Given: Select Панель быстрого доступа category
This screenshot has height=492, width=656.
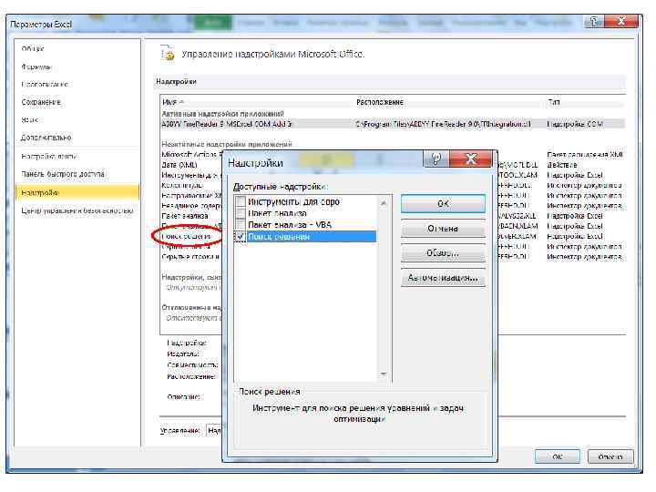Looking at the screenshot, I should (63, 174).
